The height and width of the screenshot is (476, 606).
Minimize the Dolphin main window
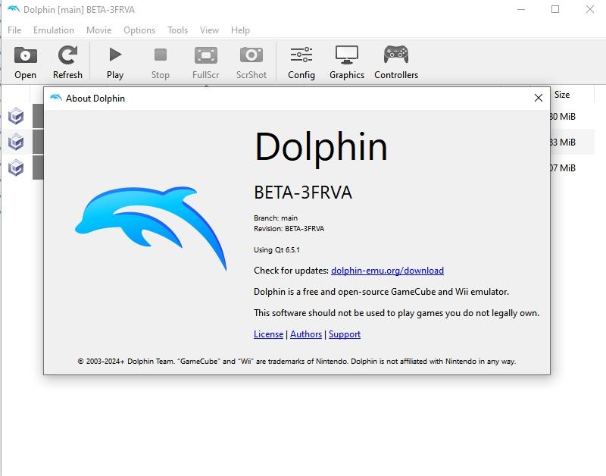coord(521,9)
